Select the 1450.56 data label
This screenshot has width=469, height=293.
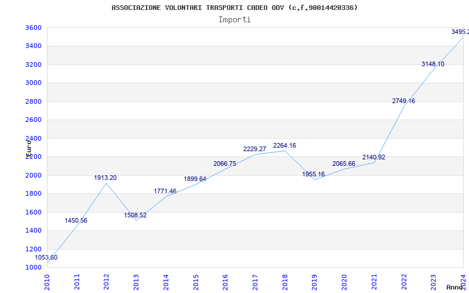(76, 221)
